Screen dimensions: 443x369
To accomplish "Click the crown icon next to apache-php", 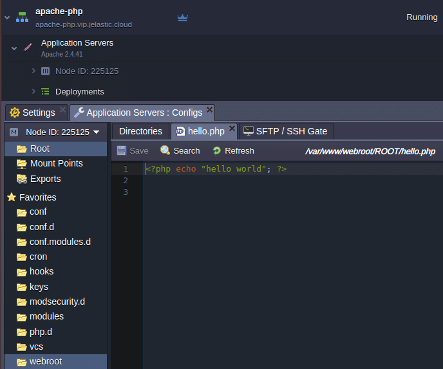I will point(183,18).
